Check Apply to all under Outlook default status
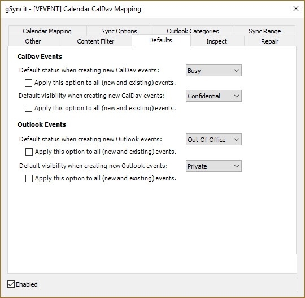Viewport: 305px width, 298px height. (29, 152)
